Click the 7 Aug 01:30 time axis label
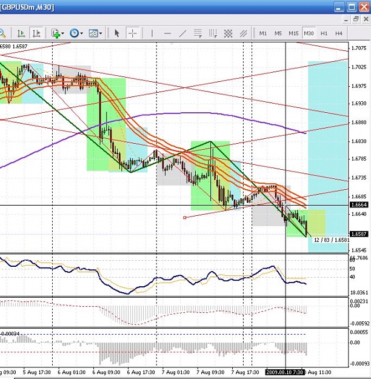Viewport: 371px width, 379px height. coord(176,372)
